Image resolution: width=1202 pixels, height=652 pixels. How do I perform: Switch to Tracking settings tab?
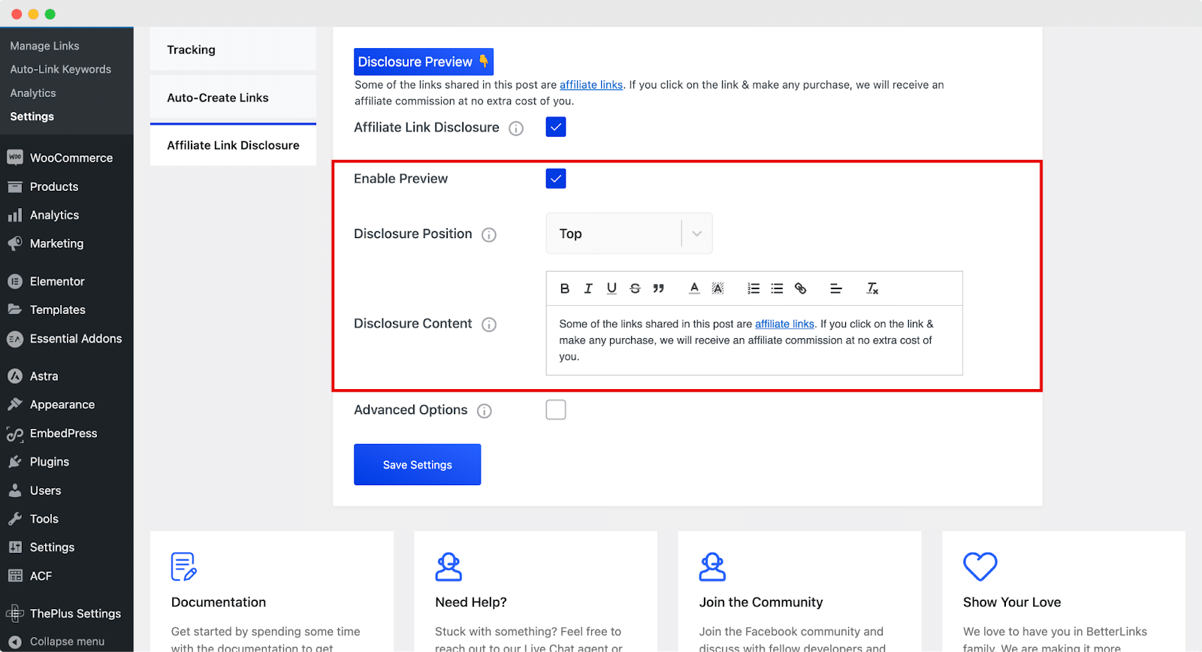pyautogui.click(x=233, y=50)
